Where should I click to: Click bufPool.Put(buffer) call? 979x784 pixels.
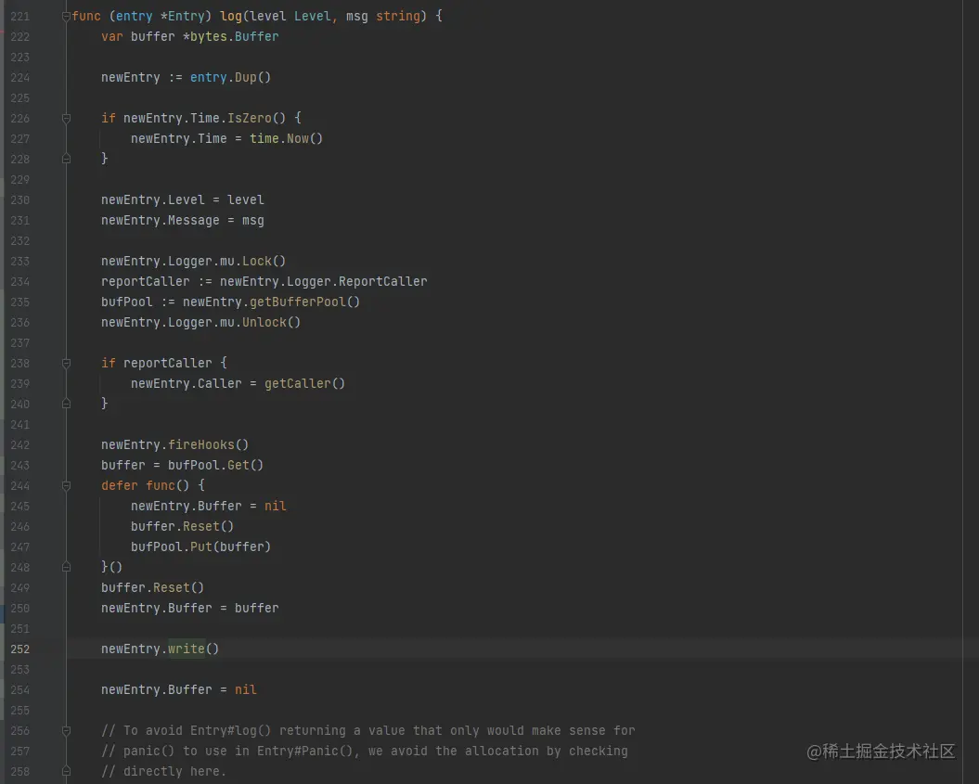coord(200,546)
